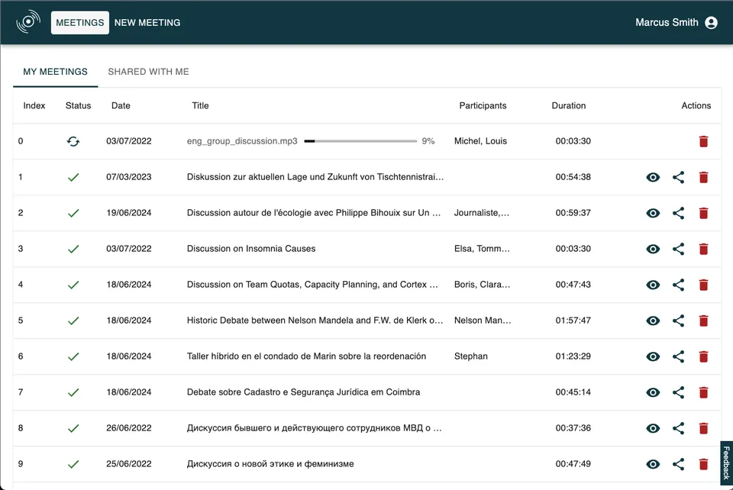Delete the Дискуссия сотрудников МВД meeting

pyautogui.click(x=703, y=428)
